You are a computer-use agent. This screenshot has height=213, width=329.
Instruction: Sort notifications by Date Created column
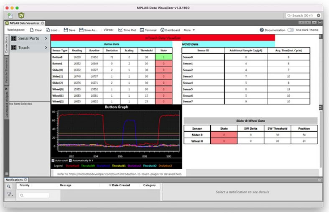pos(120,185)
